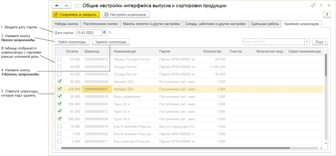
Task: Switch to the Наборы кнопок tab
Action: pyautogui.click(x=66, y=24)
